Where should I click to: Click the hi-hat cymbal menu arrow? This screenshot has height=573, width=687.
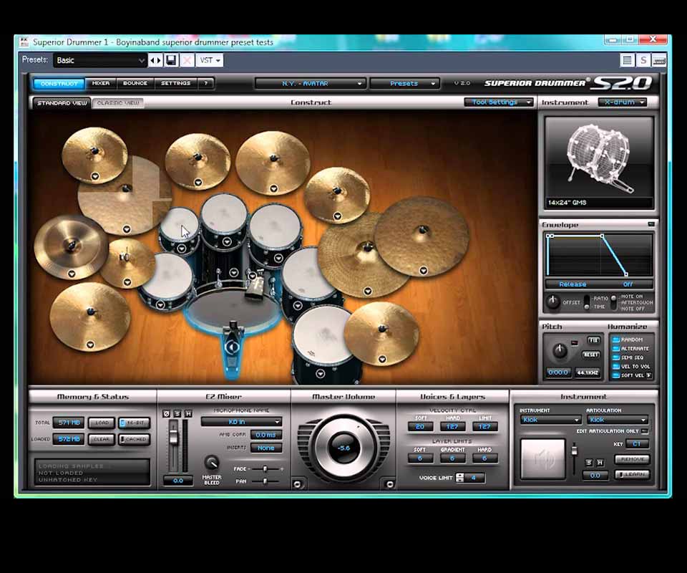tap(127, 282)
